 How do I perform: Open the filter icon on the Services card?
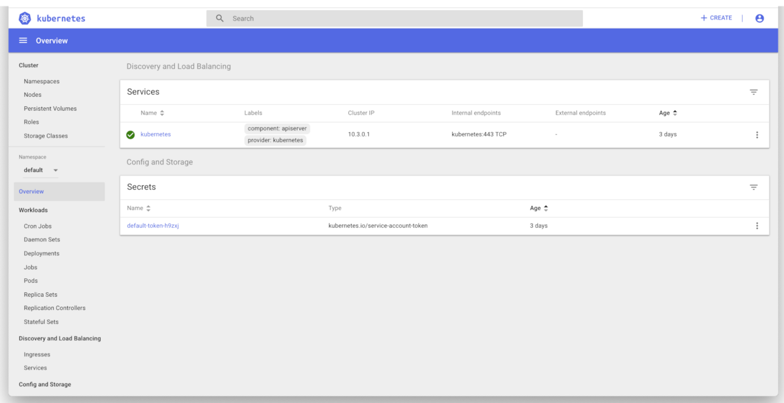(754, 92)
